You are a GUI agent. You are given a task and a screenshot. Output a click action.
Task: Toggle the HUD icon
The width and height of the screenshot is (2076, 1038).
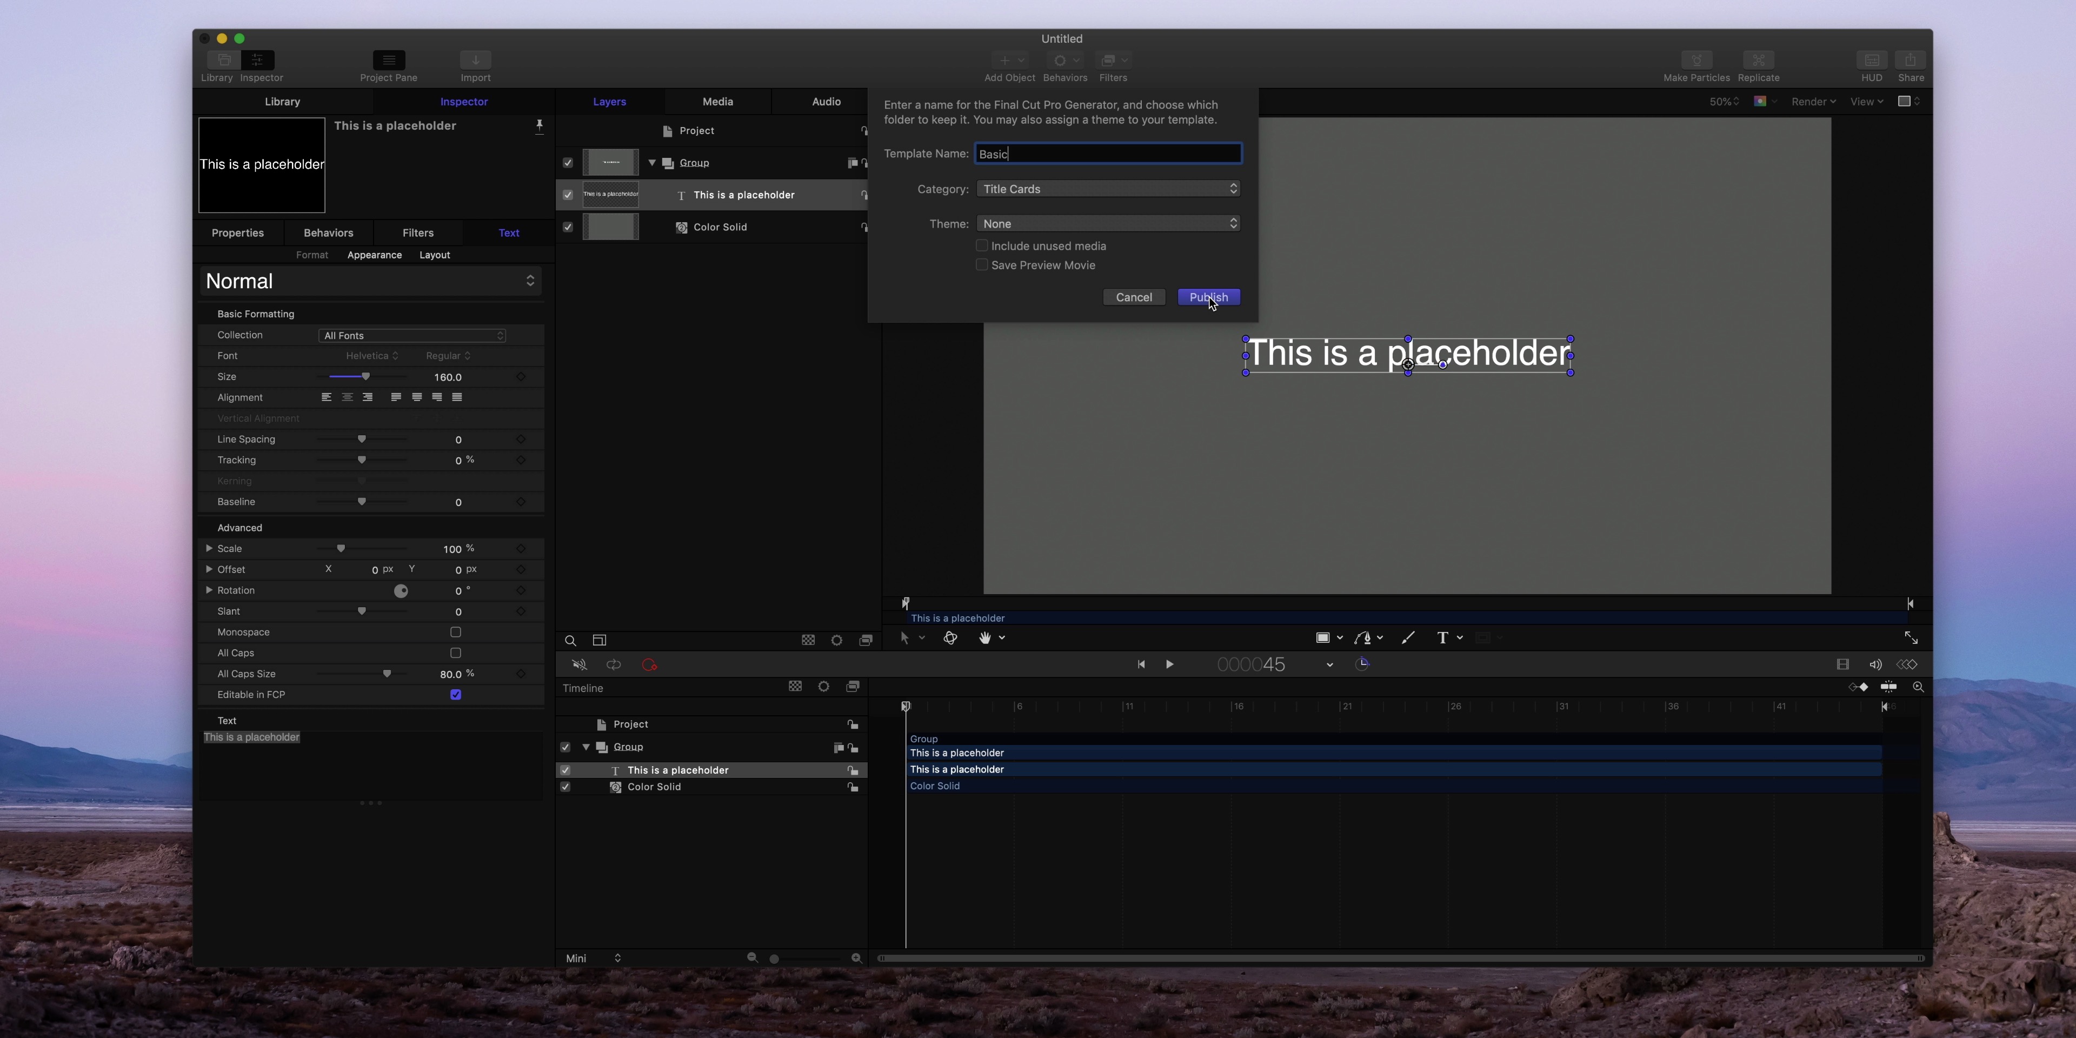(1871, 61)
